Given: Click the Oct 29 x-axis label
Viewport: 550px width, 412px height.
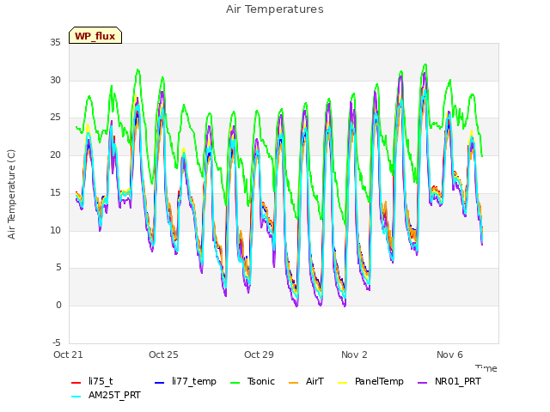Looking at the screenshot, I should pyautogui.click(x=259, y=354).
